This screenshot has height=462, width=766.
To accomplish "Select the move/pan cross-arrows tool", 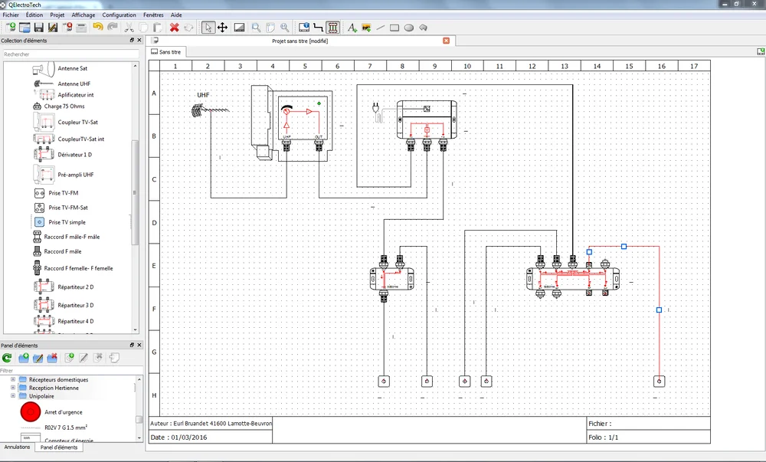I will 222,28.
